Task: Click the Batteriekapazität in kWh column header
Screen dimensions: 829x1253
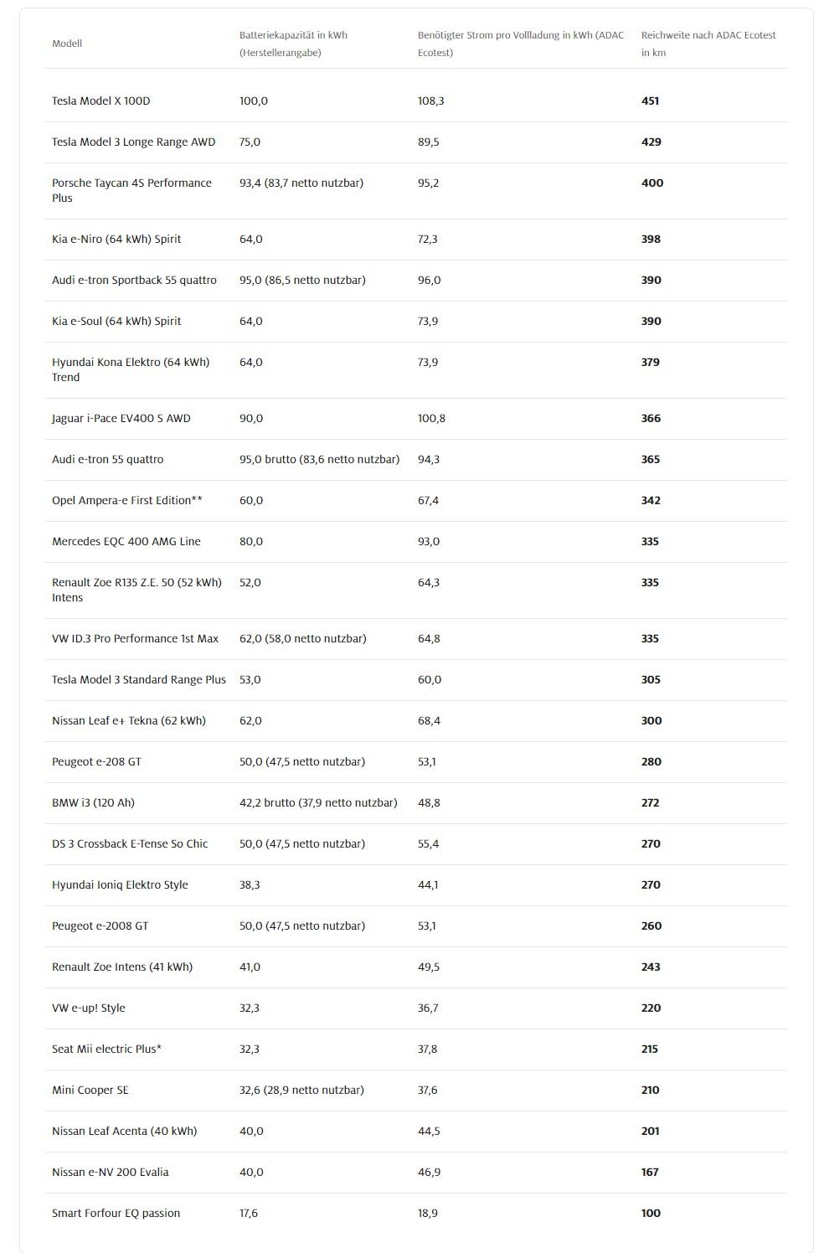Action: pos(293,44)
